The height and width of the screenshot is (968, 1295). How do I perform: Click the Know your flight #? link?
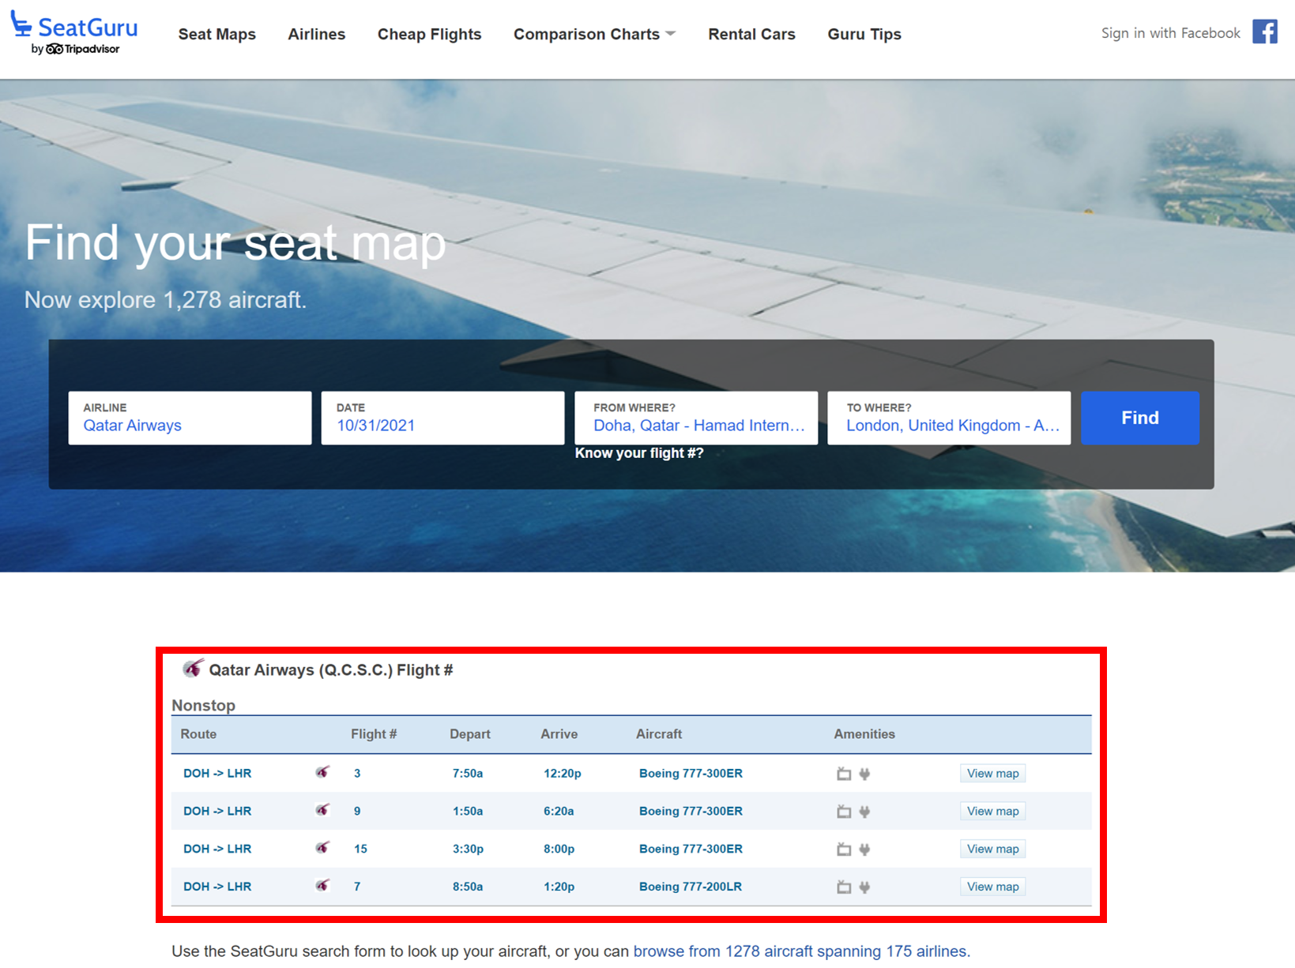pos(638,453)
